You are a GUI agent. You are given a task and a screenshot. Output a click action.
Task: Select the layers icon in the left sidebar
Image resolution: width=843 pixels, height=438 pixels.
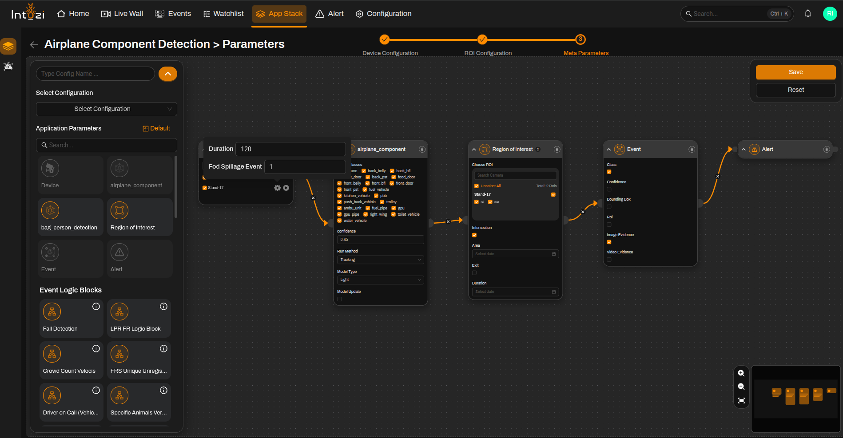[8, 46]
